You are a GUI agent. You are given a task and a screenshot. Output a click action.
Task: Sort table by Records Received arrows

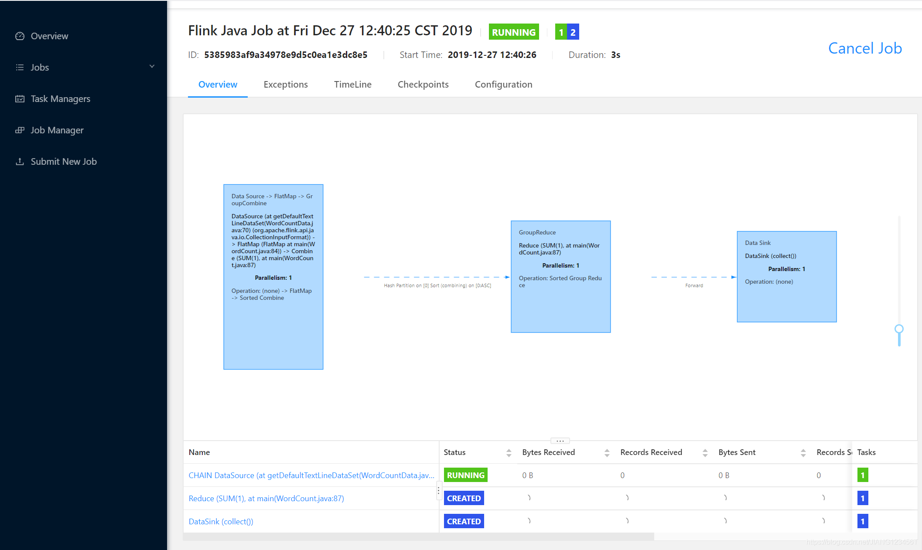[x=705, y=453]
